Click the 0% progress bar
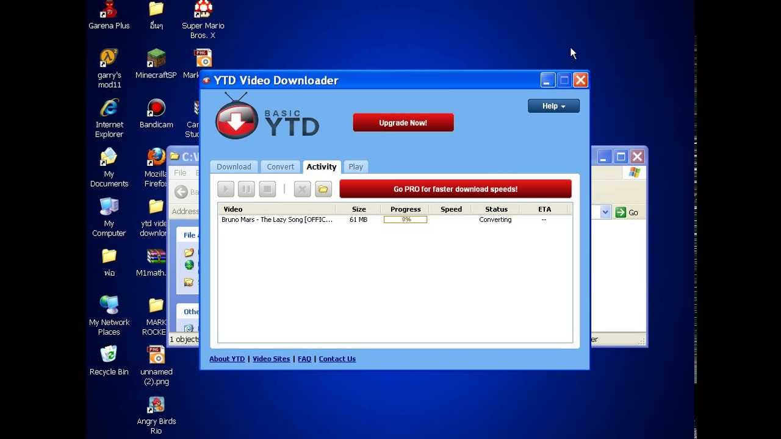Image resolution: width=781 pixels, height=439 pixels. pos(406,220)
